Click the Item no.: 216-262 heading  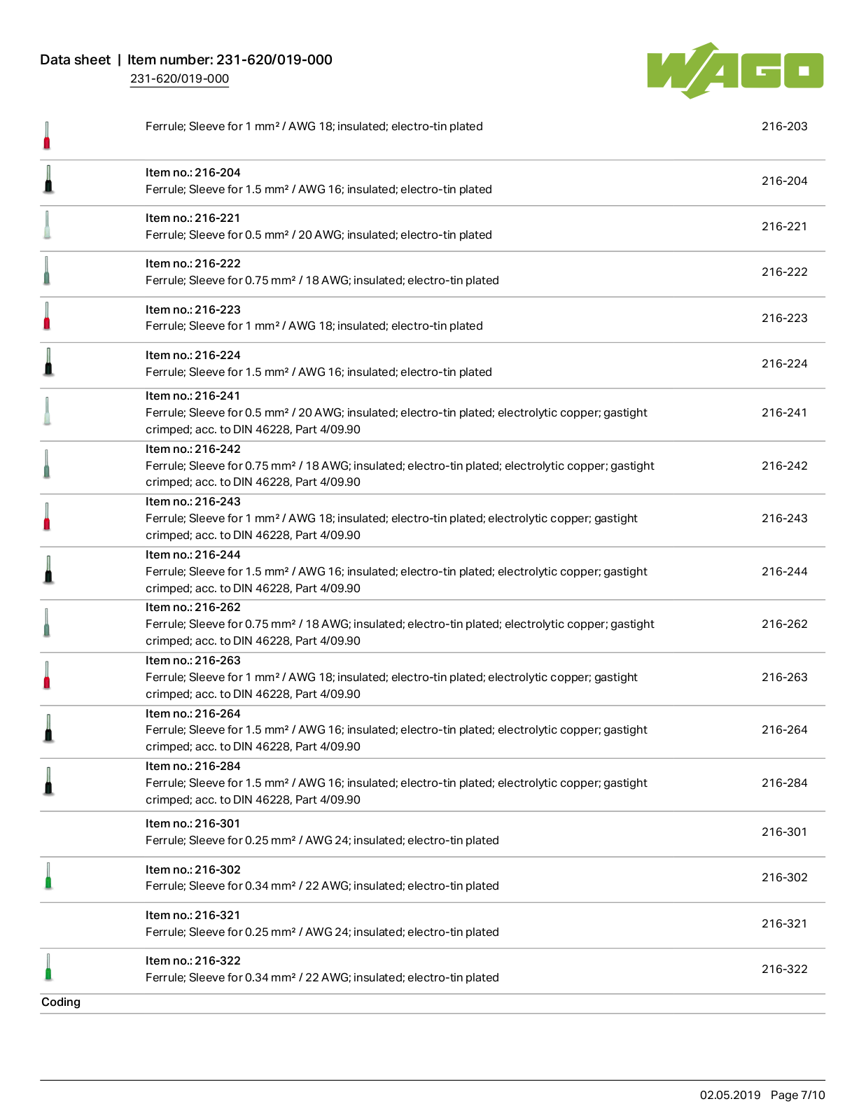point(193,608)
